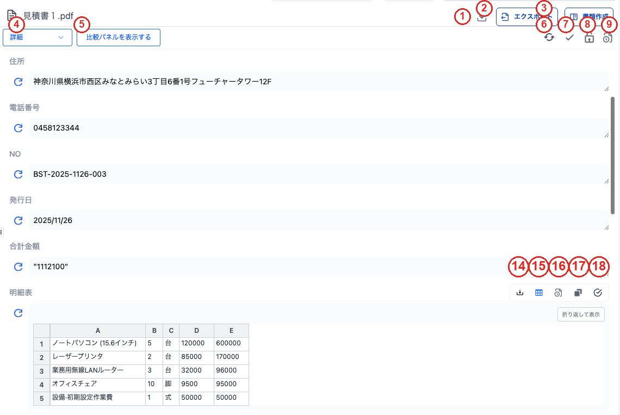The height and width of the screenshot is (415, 620).
Task: Click the refresh icon beside the 発行日 field
Action: [x=18, y=221]
